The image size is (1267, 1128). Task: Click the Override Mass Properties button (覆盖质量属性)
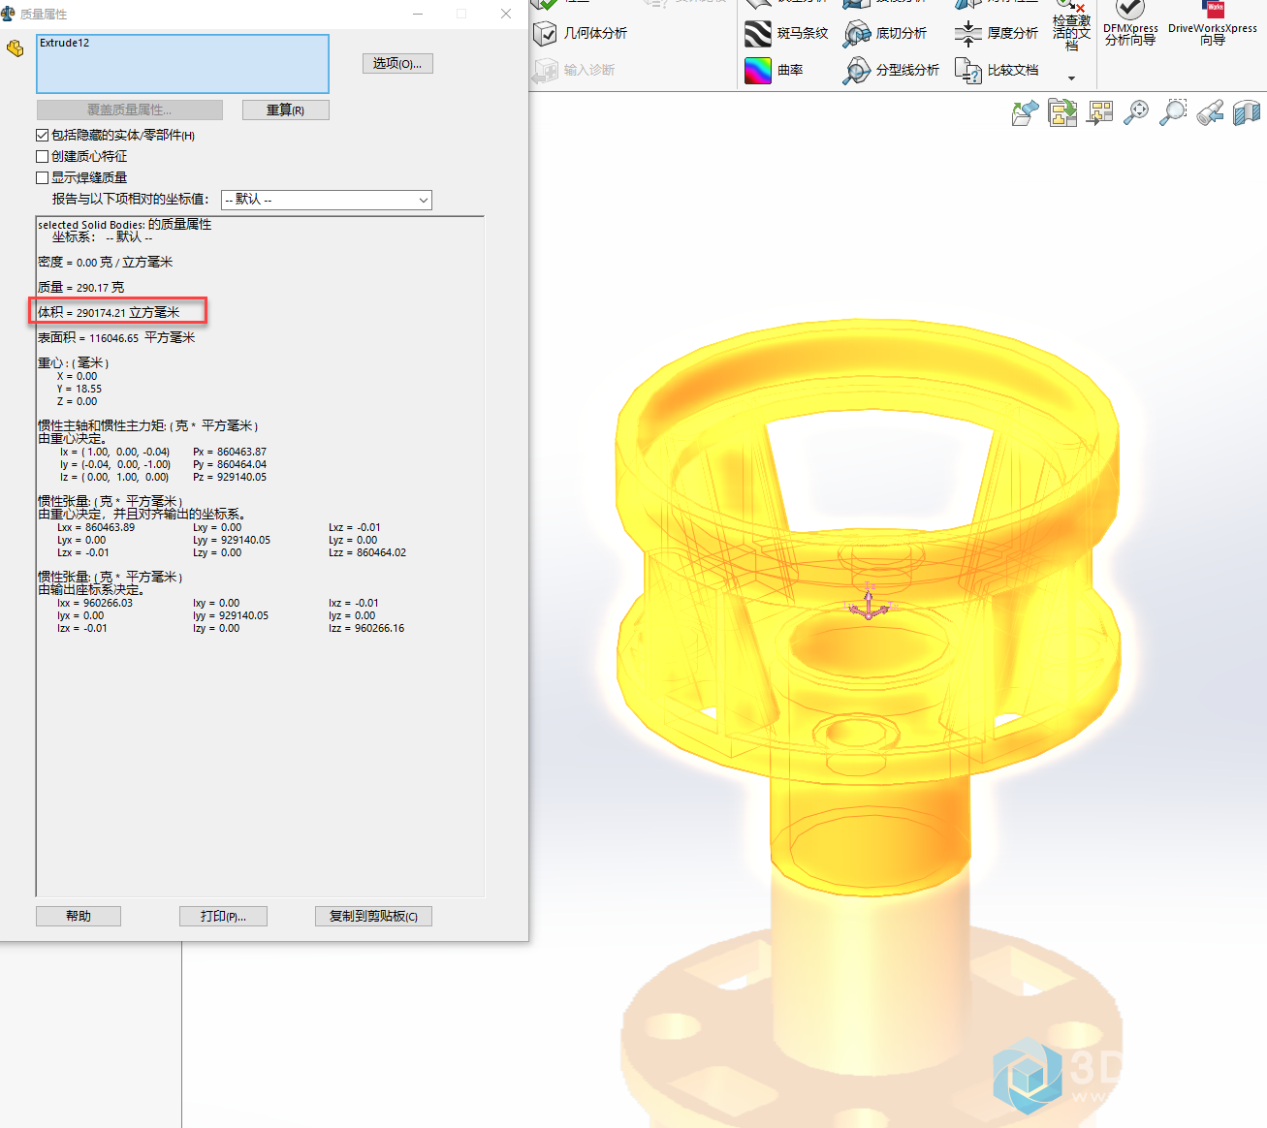[x=130, y=110]
